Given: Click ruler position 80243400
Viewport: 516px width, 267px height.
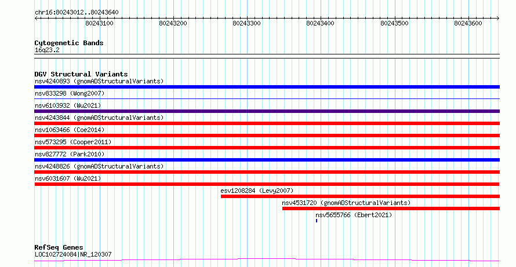Looking at the screenshot, I should coord(320,23).
